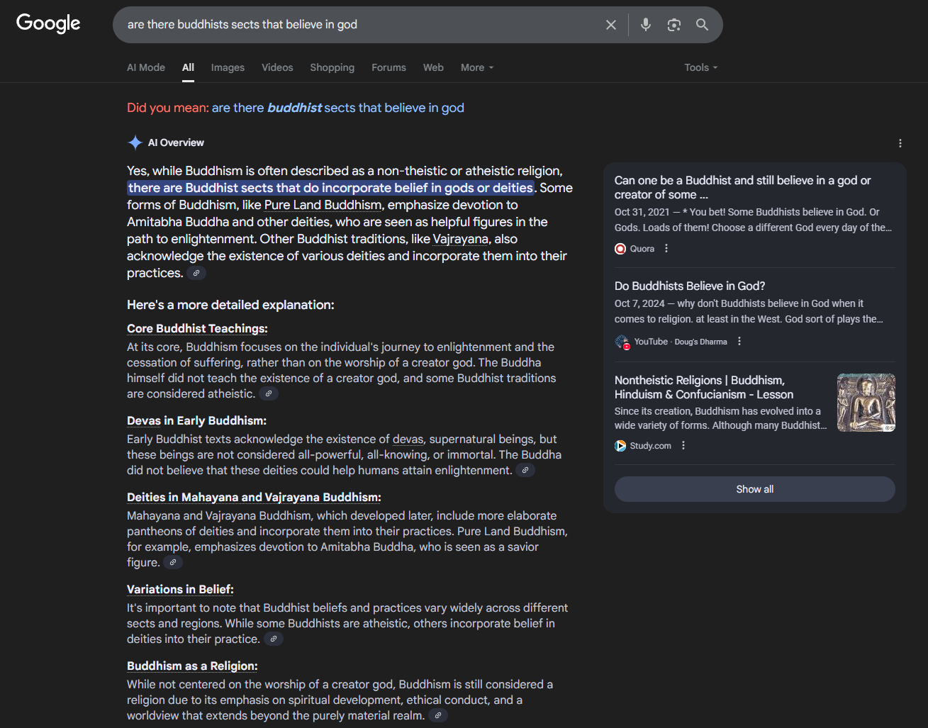Open the Tools dropdown
This screenshot has width=928, height=728.
[701, 67]
